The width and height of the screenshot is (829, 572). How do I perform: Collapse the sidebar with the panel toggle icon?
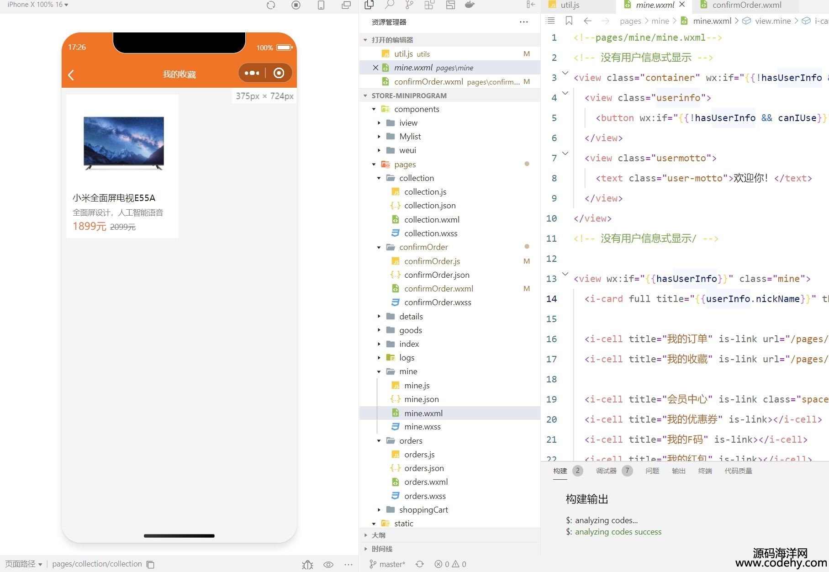pyautogui.click(x=530, y=5)
